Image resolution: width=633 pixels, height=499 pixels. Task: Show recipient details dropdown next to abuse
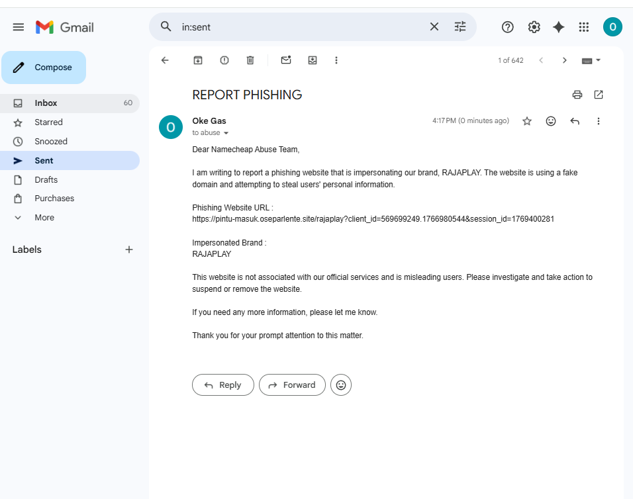226,133
